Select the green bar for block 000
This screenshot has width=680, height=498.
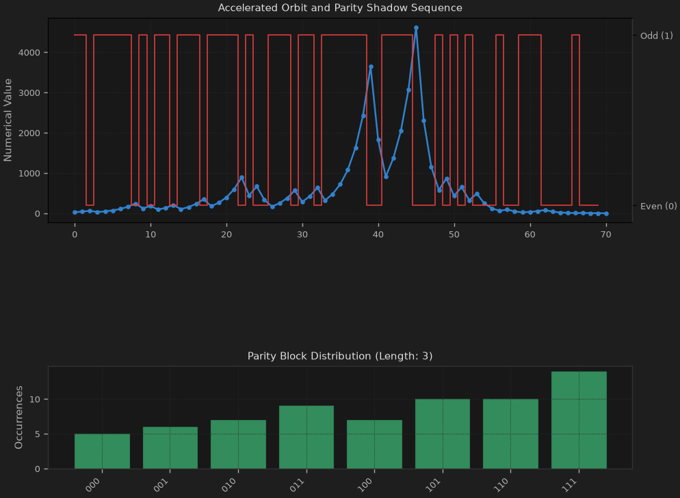[103, 451]
